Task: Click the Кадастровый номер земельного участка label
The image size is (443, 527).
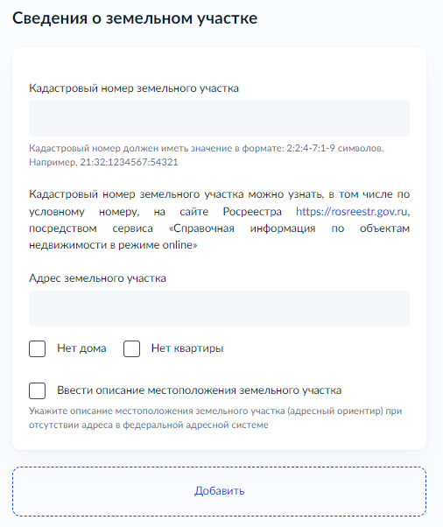Action: coord(134,88)
